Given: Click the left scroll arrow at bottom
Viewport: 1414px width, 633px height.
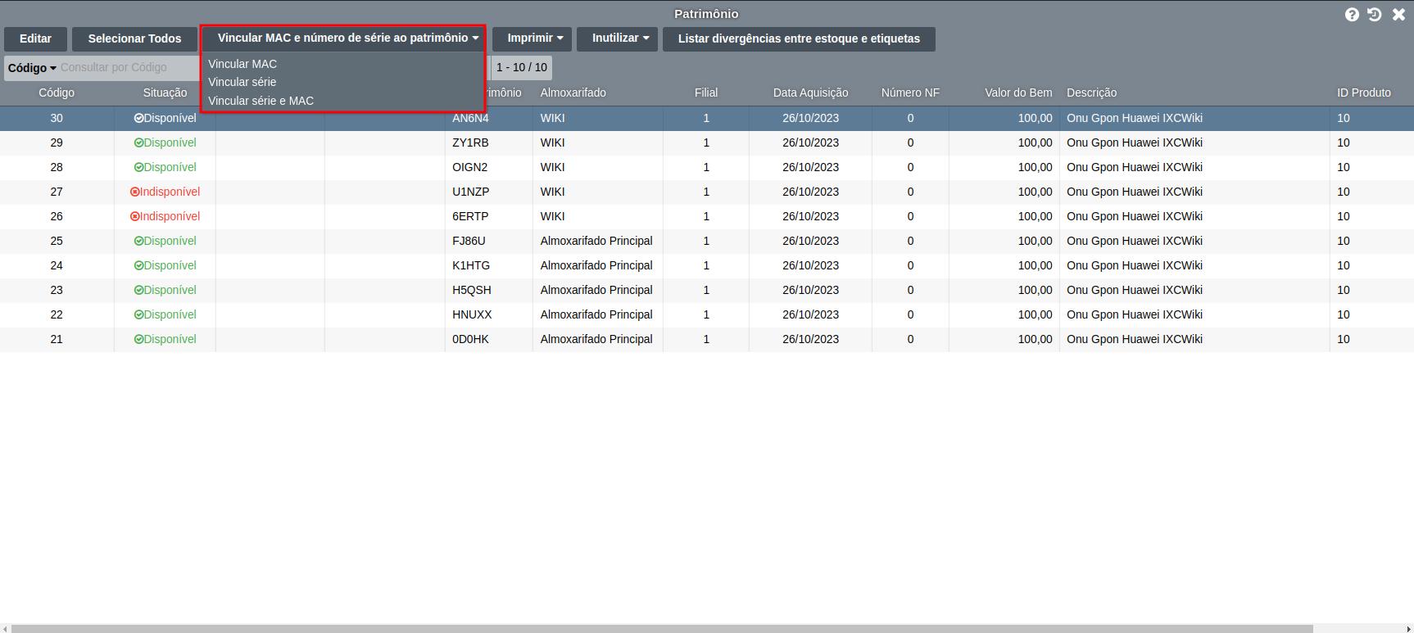Looking at the screenshot, I should pyautogui.click(x=5, y=629).
